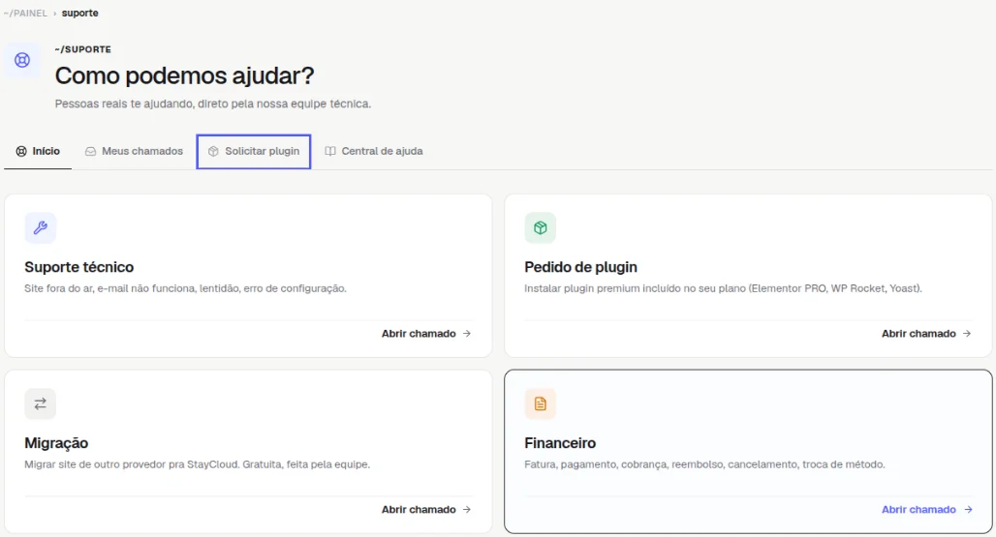
Task: Click the Pedido de plugin card title
Action: point(580,267)
